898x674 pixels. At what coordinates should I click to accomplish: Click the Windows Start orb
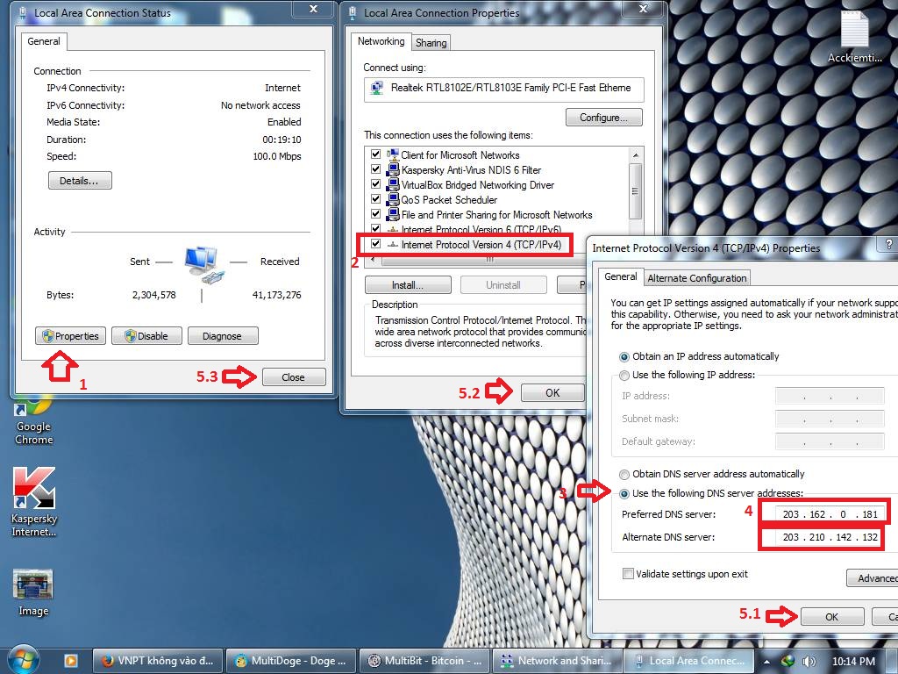(22, 660)
